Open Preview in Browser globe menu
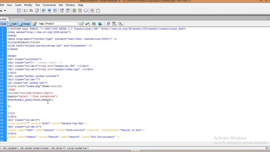The image size is (270, 152). pyautogui.click(x=100, y=24)
